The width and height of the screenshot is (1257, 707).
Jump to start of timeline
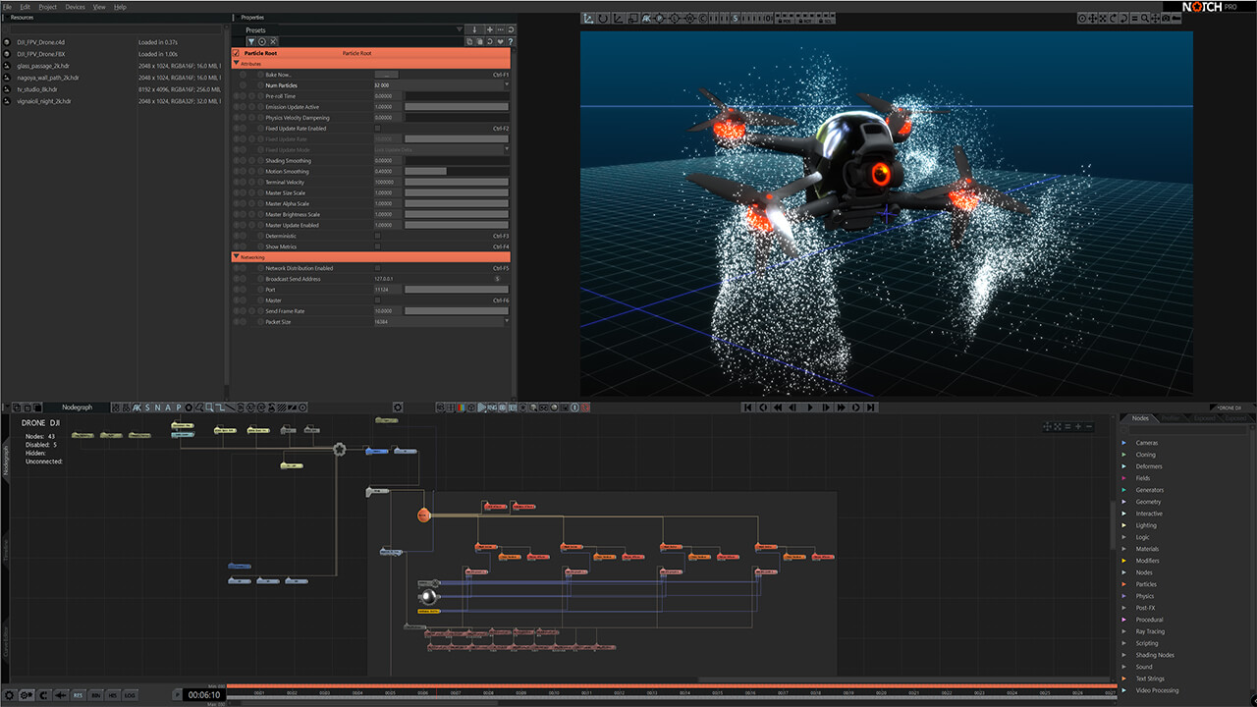(x=747, y=408)
